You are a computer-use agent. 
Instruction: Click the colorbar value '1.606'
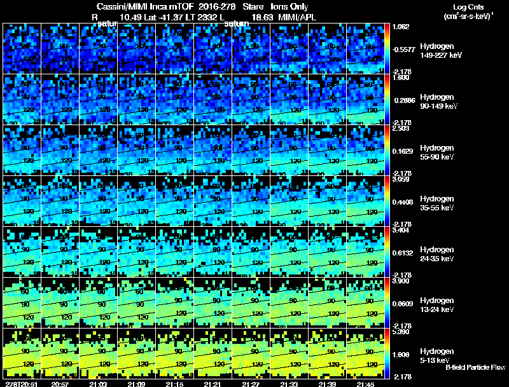coord(401,355)
